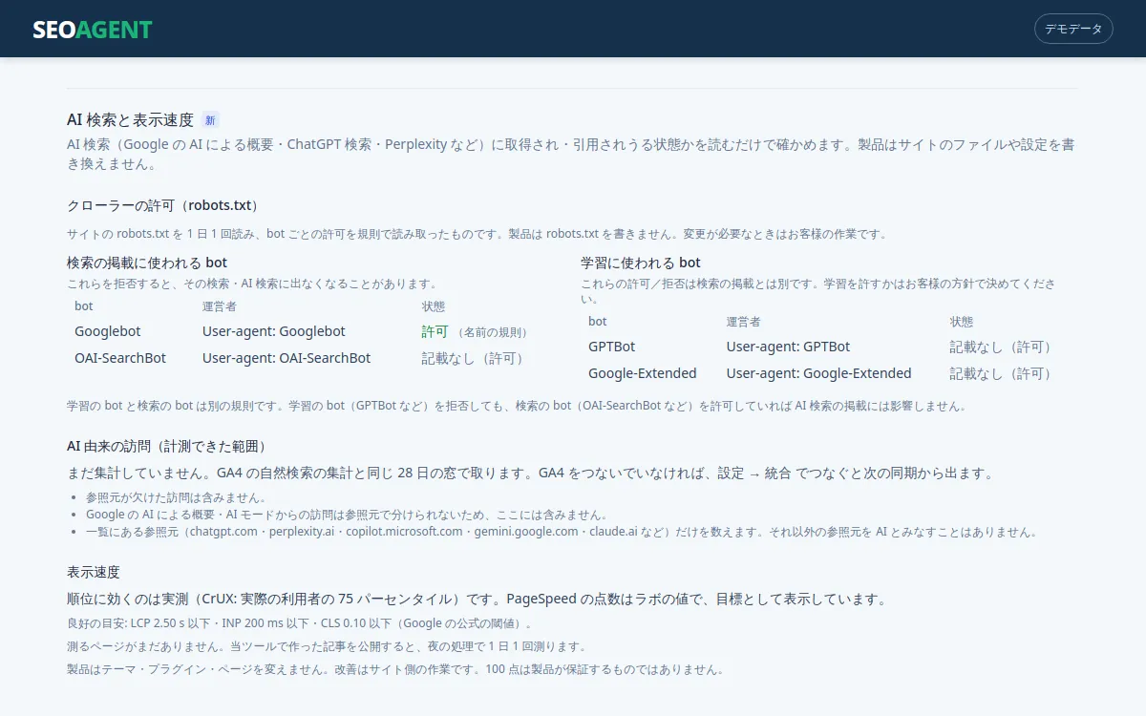Screen dimensions: 1146x716
Task: Select the AI 由来の訪問（計測できた範囲）heading
Action: tap(168, 446)
